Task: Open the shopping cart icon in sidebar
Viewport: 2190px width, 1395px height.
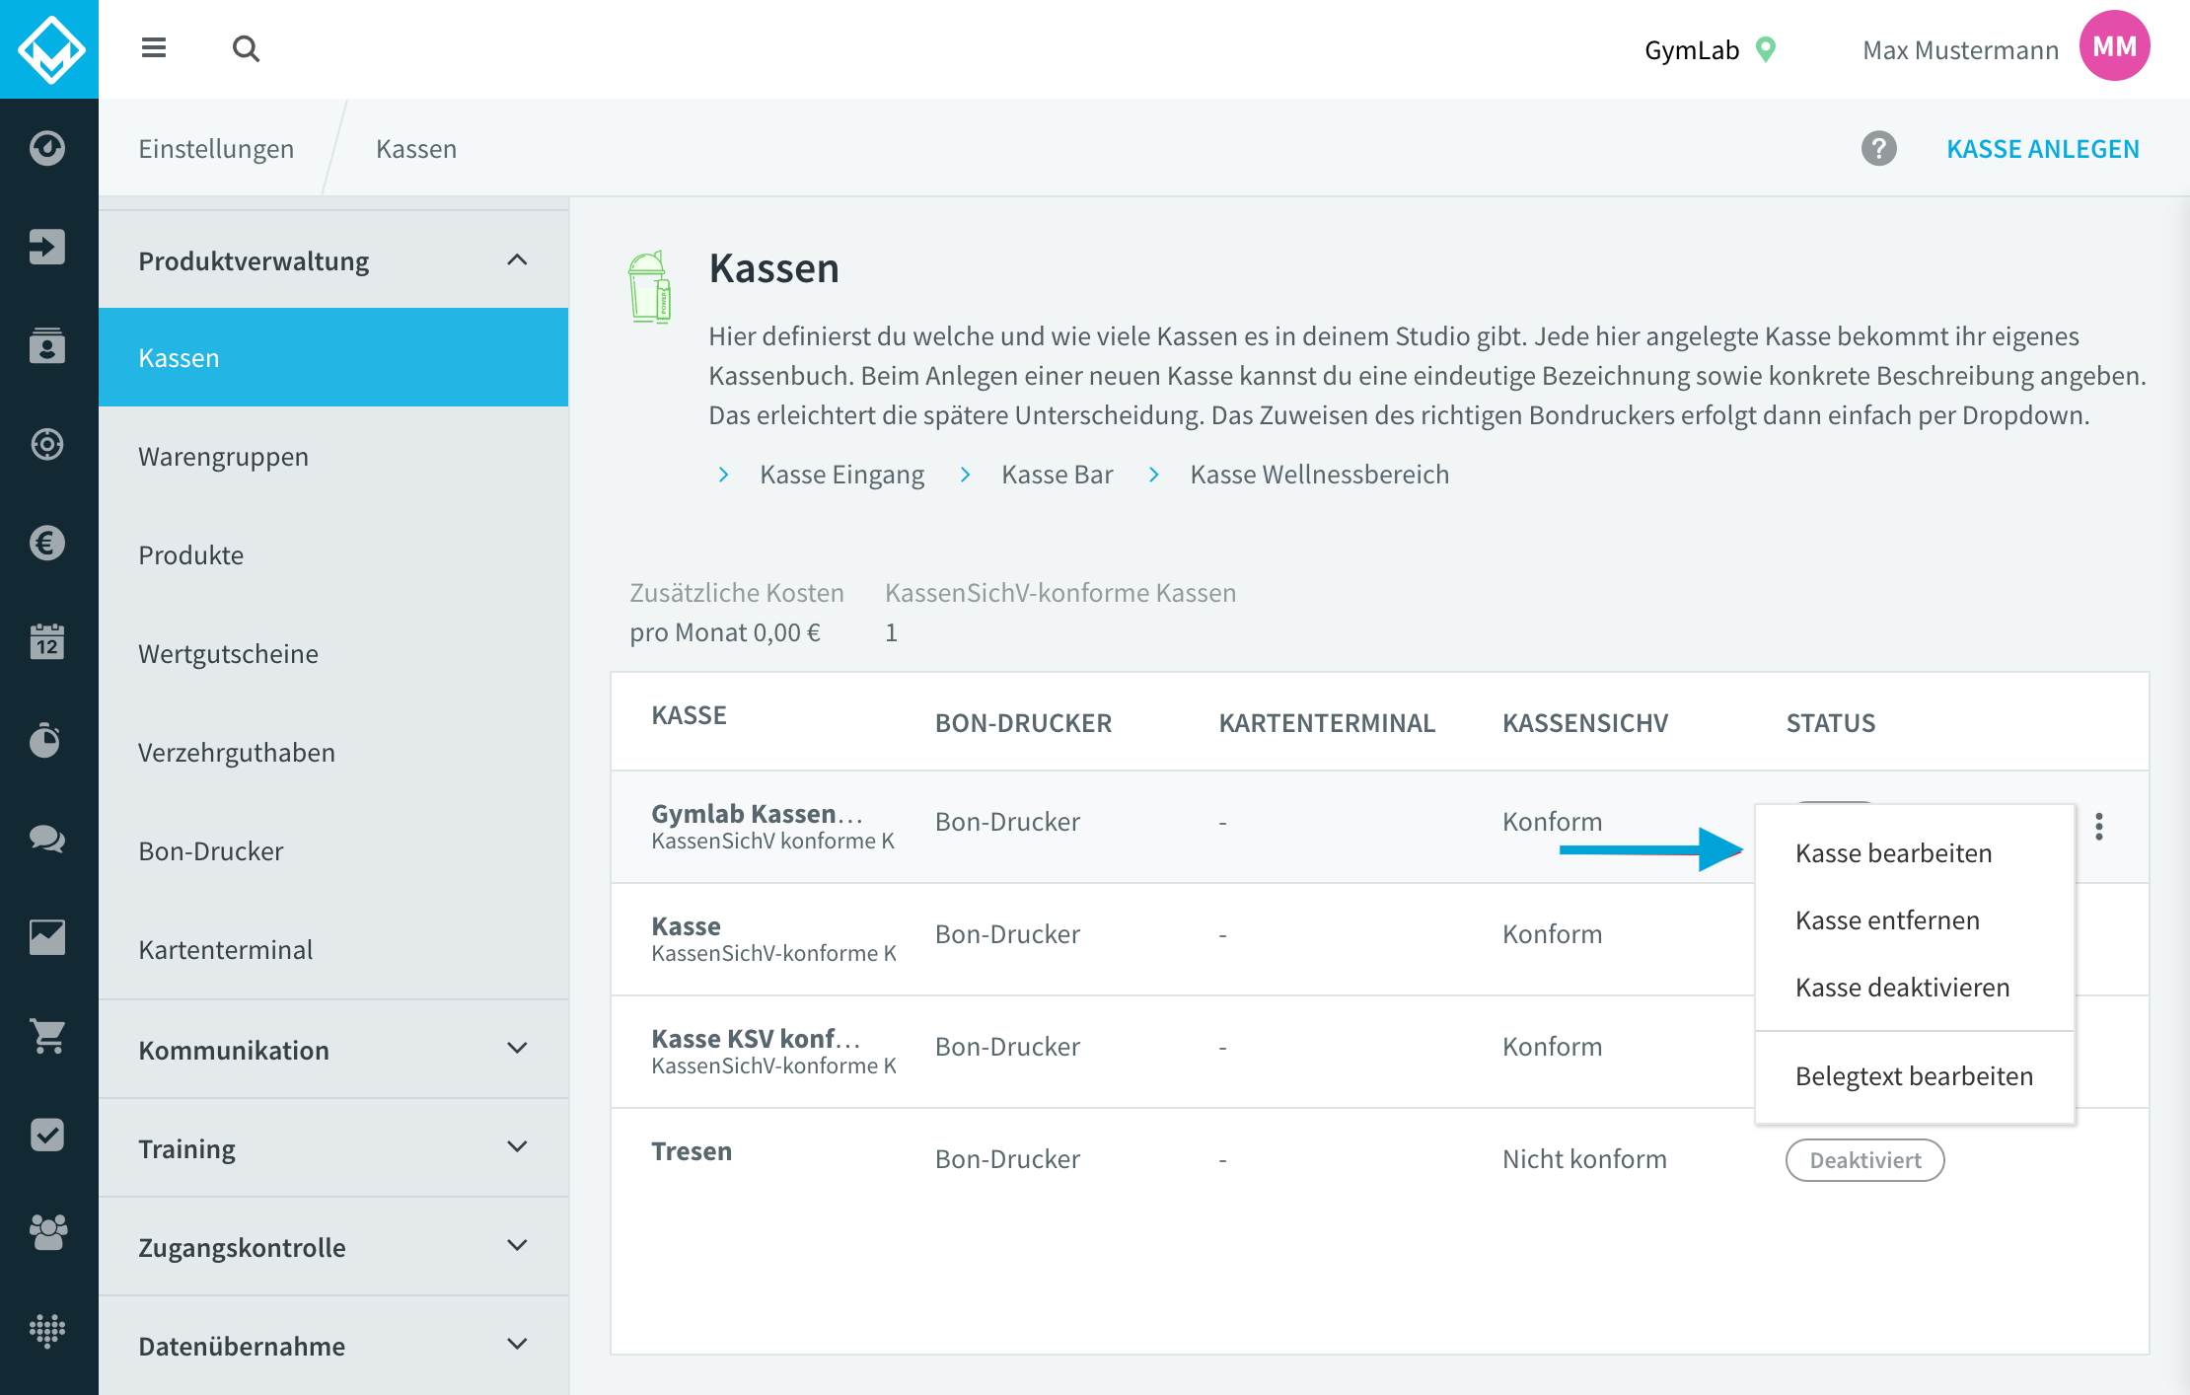Action: (x=47, y=1036)
